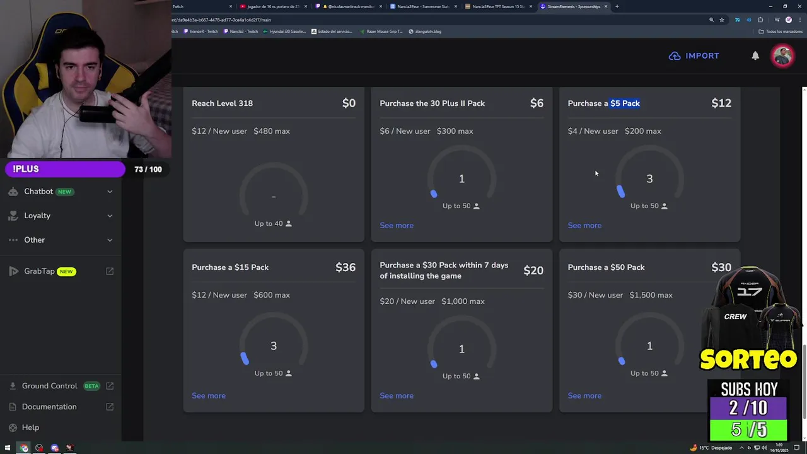Click the Documentation sidebar icon
807x454 pixels.
(13, 407)
